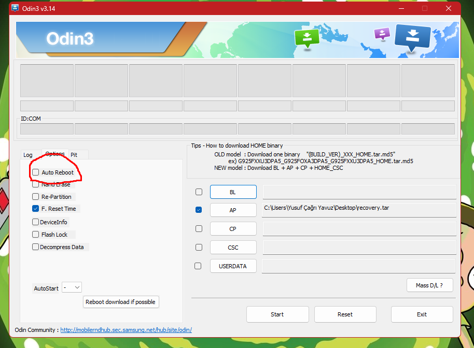Start the flashing process

point(277,314)
